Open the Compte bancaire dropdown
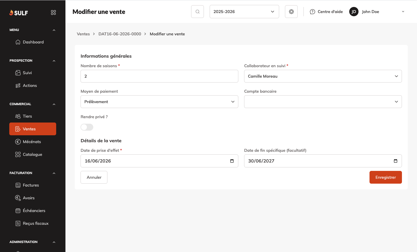 coord(323,102)
